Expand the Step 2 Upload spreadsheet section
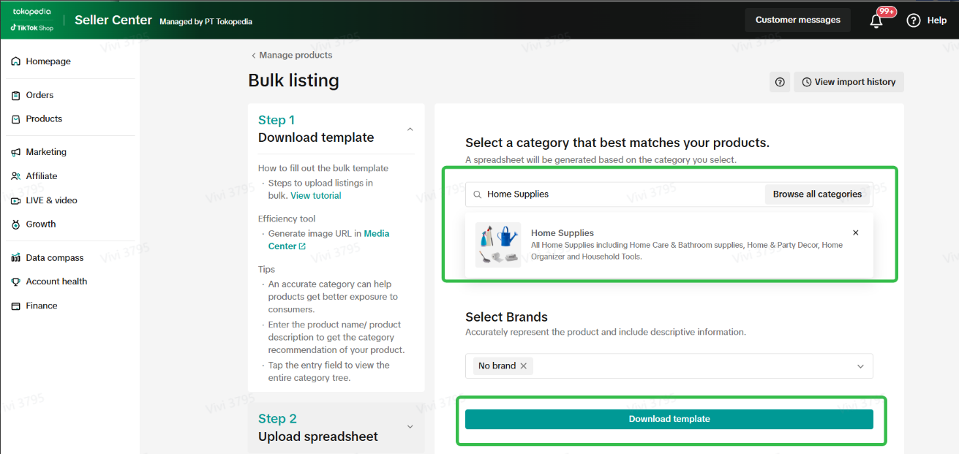959x454 pixels. (410, 427)
